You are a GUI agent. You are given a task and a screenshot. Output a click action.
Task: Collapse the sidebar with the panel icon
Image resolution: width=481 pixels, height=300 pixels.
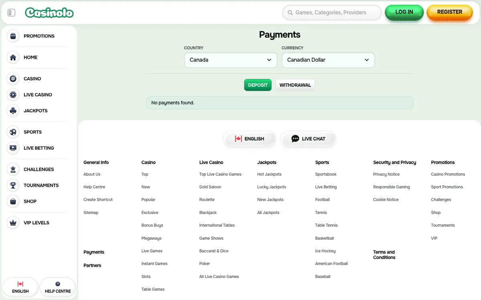(x=11, y=13)
